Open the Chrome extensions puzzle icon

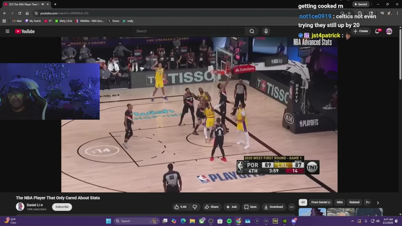coord(360,13)
